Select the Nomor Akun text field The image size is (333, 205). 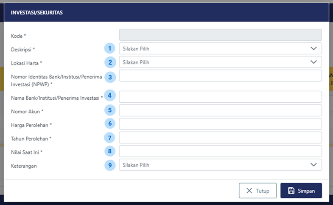(220, 110)
